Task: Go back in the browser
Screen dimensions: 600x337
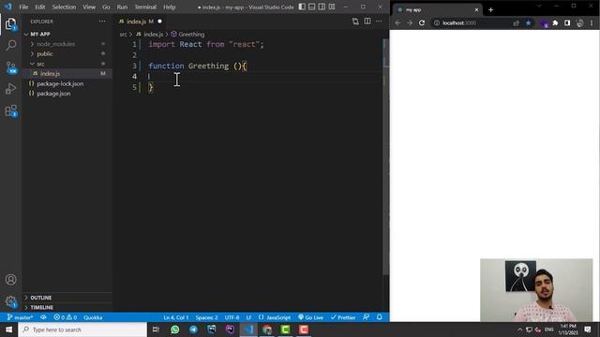Action: point(397,22)
